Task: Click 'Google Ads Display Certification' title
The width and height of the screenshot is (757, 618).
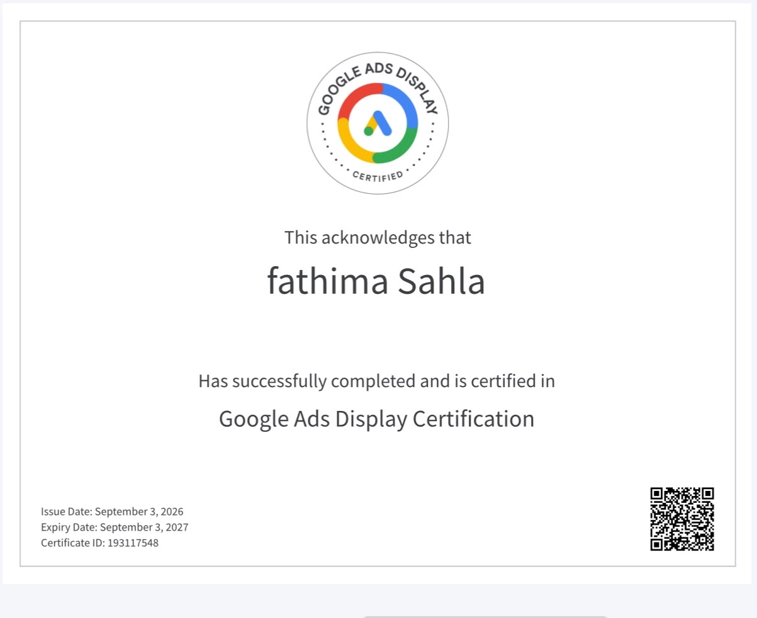Action: [376, 419]
